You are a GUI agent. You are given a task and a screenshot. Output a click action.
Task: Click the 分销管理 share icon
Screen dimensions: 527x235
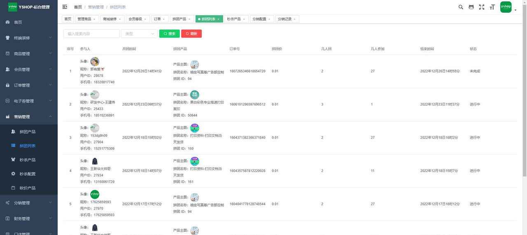pyautogui.click(x=7, y=203)
